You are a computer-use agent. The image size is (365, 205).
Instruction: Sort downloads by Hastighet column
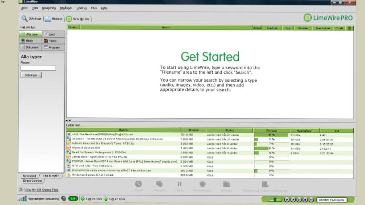(304, 130)
